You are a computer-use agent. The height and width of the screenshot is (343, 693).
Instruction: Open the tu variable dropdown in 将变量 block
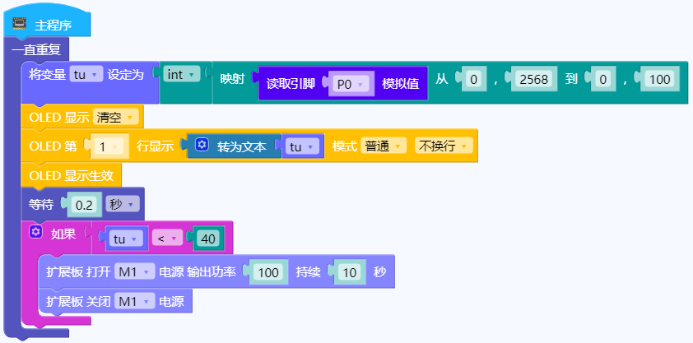pyautogui.click(x=86, y=75)
